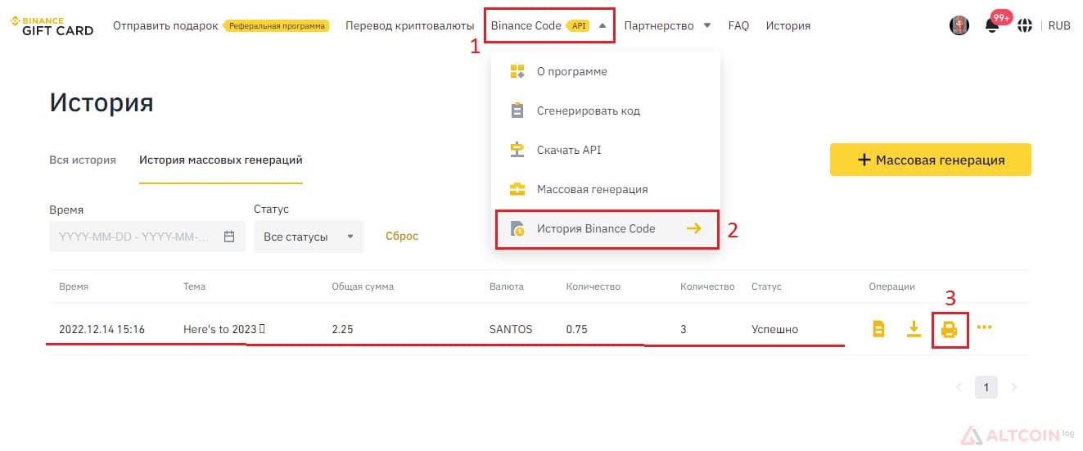Open Перевод криптовалюты page

(409, 25)
